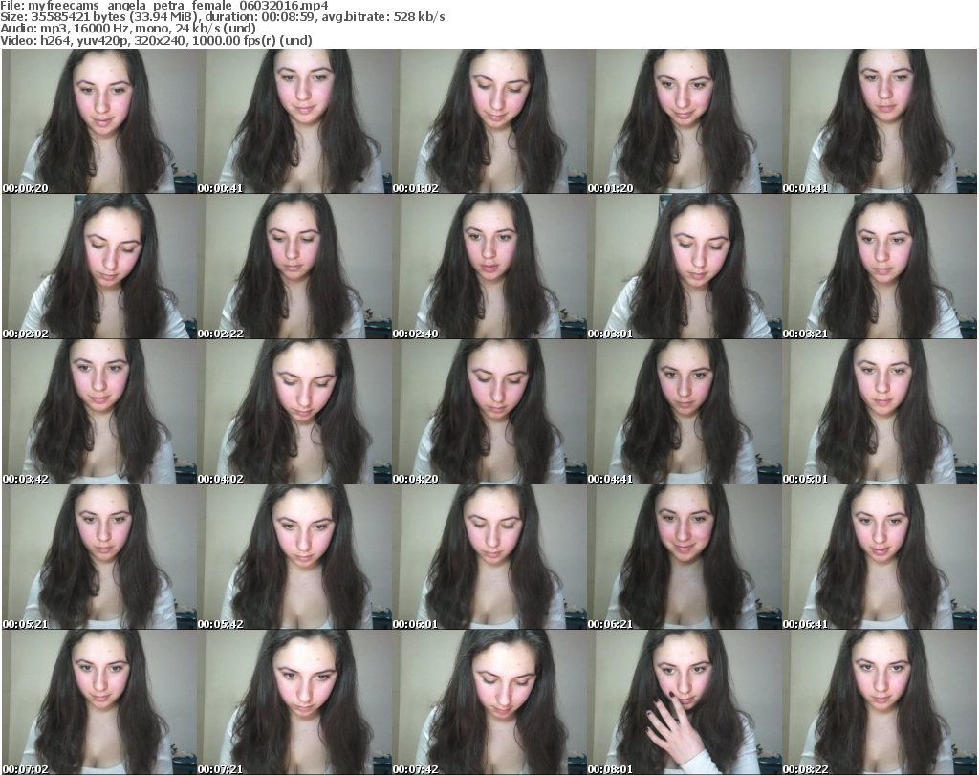The width and height of the screenshot is (979, 775).
Task: Click the frame stamped 00:07:02
Action: coord(99,702)
